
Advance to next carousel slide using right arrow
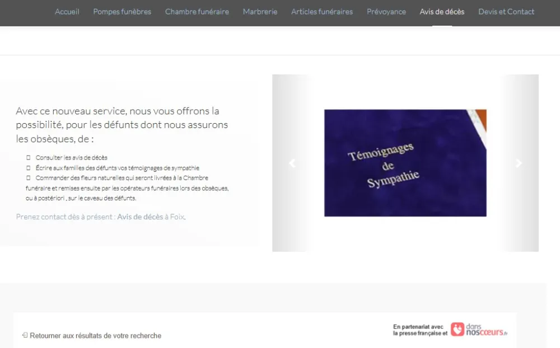point(519,163)
